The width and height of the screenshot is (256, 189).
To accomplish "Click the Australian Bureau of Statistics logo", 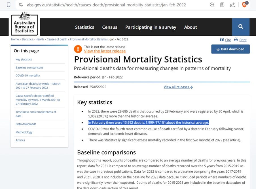I will tap(24, 24).
